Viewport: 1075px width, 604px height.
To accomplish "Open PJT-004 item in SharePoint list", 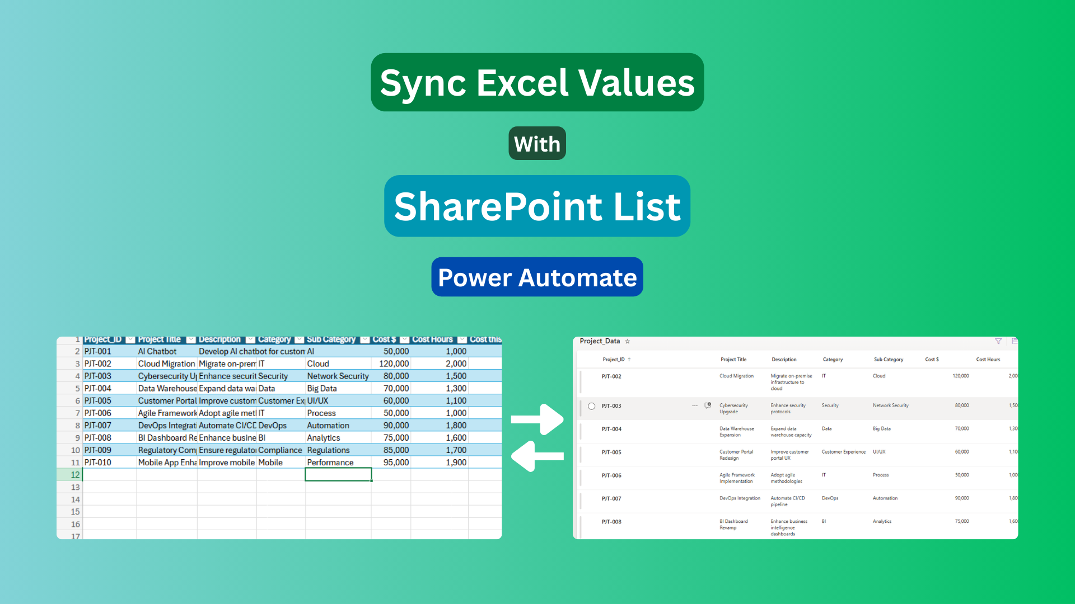I will coord(611,429).
